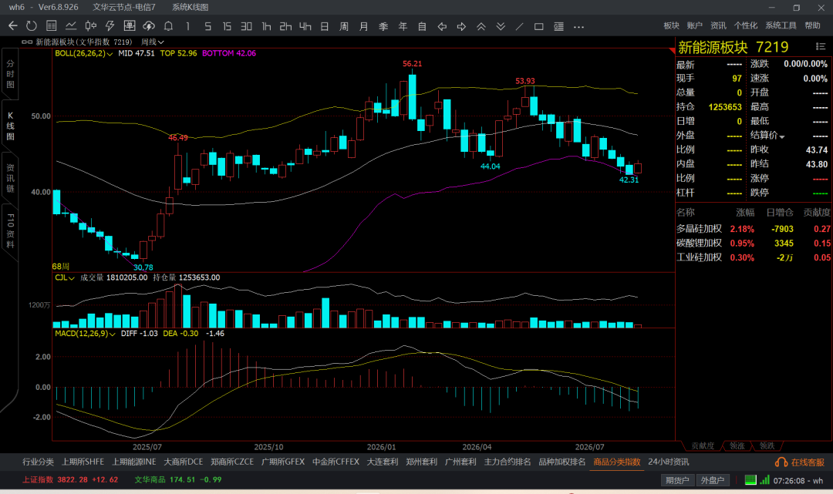
Task: Open the 资讯链 side tab
Action: [10, 178]
